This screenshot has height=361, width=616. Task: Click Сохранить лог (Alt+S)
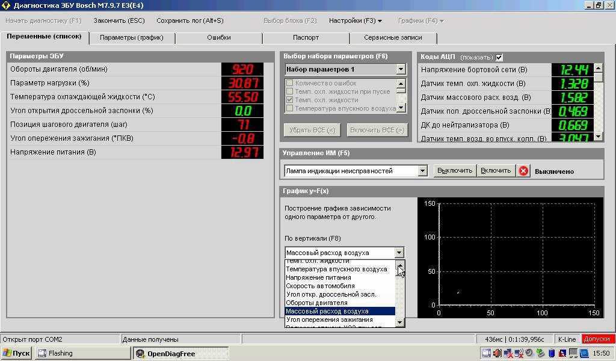(189, 20)
